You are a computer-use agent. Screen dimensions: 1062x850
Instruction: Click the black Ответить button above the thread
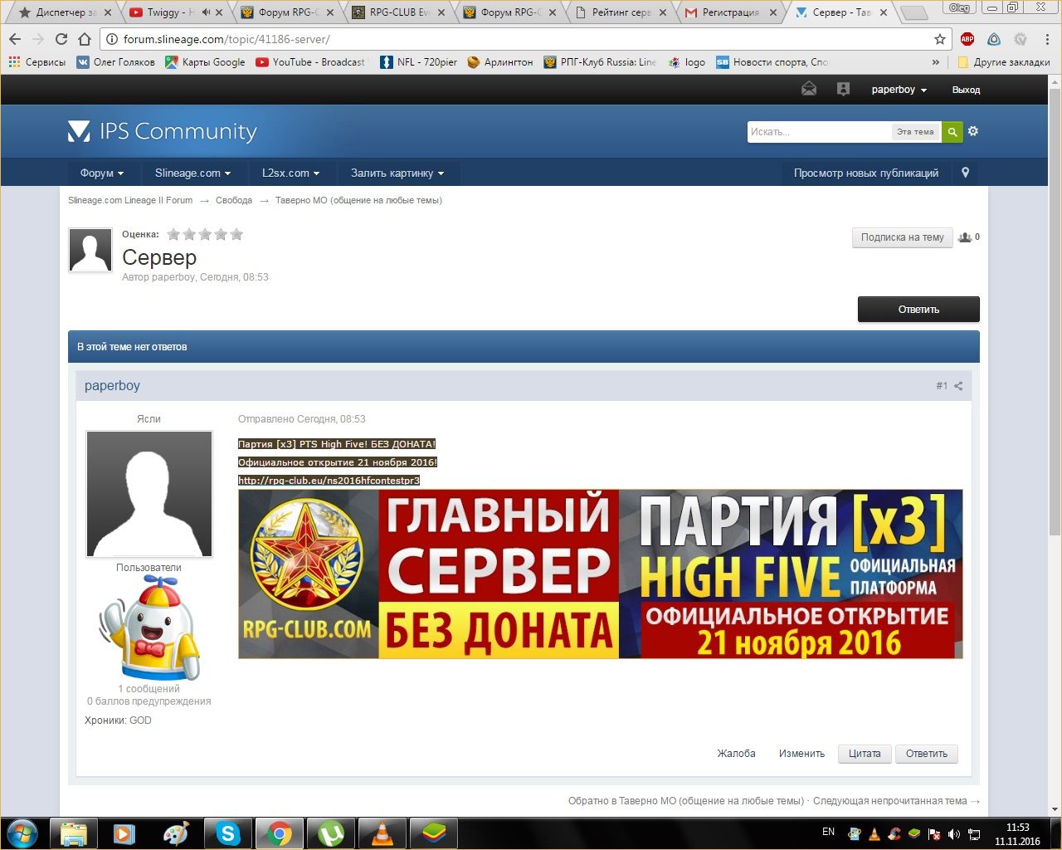click(918, 310)
